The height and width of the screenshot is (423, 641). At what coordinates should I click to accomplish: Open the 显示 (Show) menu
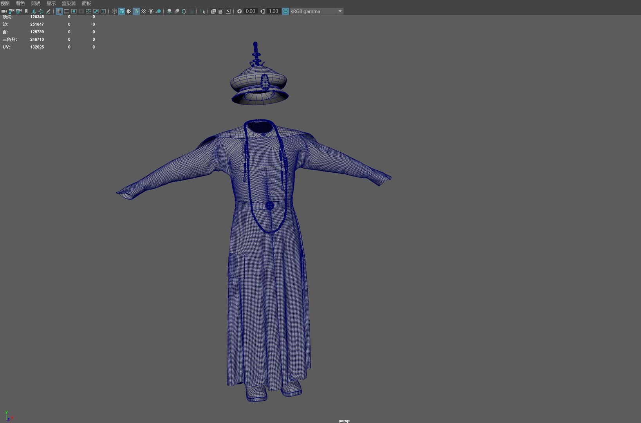click(51, 3)
